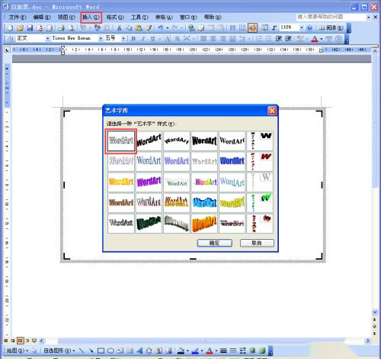Select the solid blue bold WordArt style thumbnail

(232, 161)
